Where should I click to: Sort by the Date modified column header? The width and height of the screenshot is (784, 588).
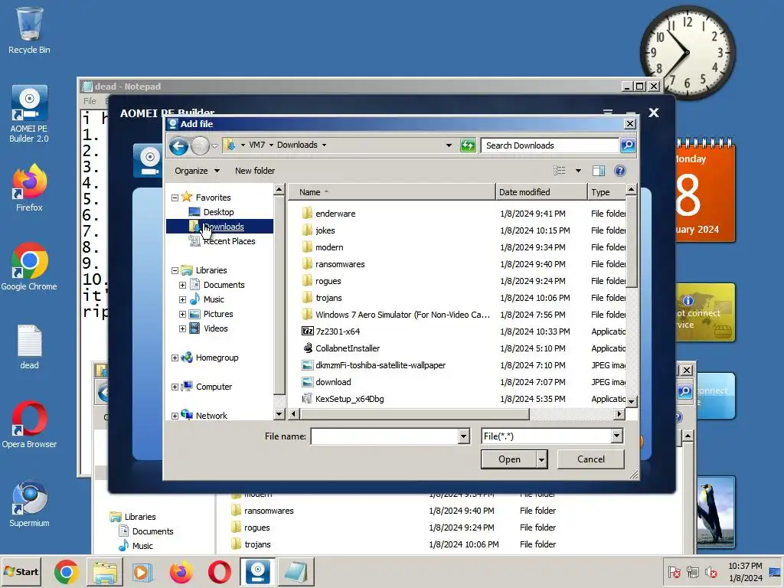(x=541, y=192)
